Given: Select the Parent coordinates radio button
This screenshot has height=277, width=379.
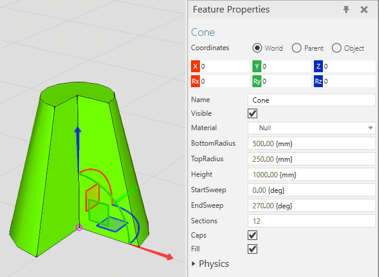Looking at the screenshot, I should coord(296,48).
